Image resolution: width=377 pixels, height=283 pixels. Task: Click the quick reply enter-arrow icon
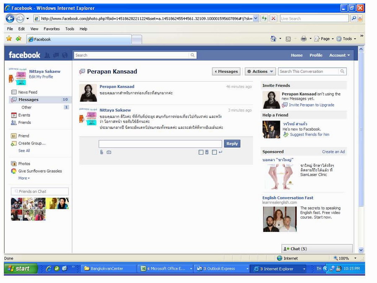[220, 152]
